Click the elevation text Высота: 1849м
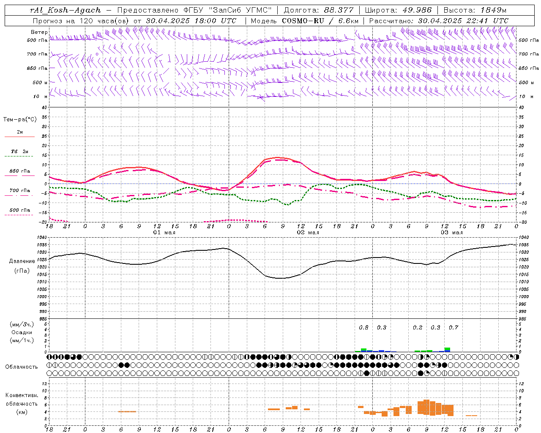This screenshot has width=541, height=433. pos(475,10)
